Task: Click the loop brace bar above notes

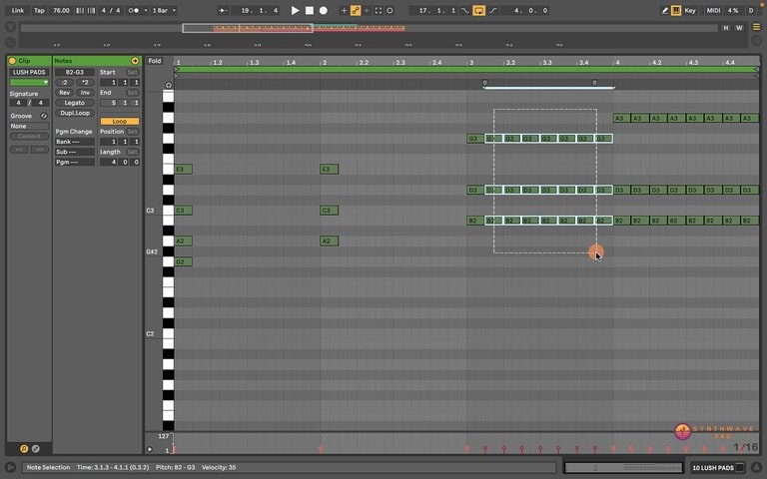Action: coord(466,70)
